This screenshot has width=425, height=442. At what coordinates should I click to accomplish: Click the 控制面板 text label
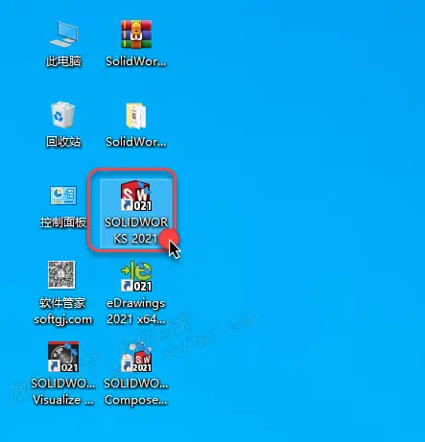click(63, 222)
